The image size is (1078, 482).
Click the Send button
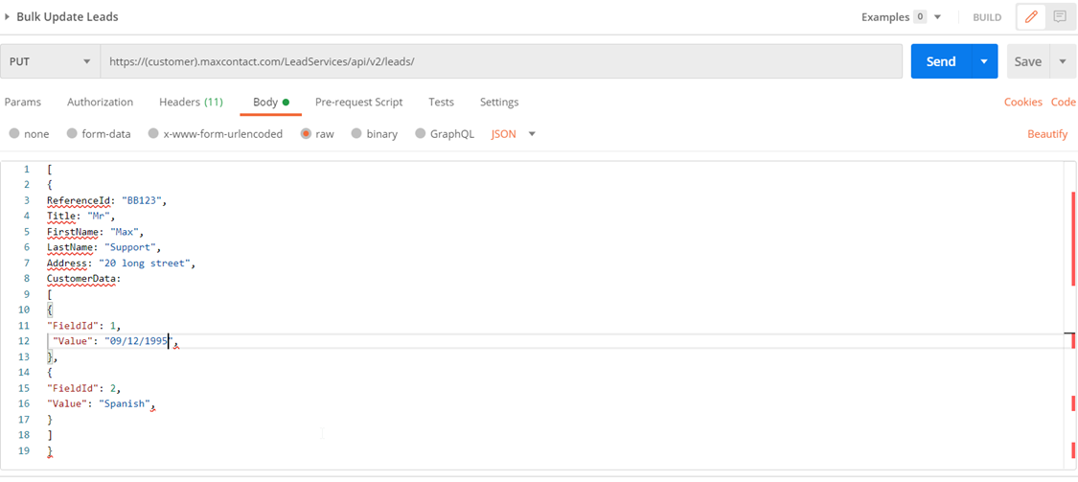941,61
